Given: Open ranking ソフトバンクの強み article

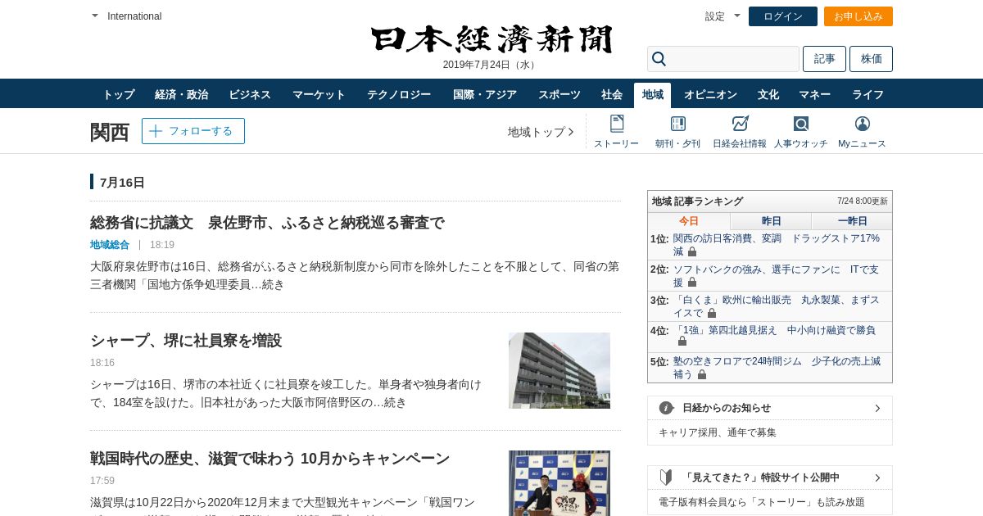Looking at the screenshot, I should [776, 276].
